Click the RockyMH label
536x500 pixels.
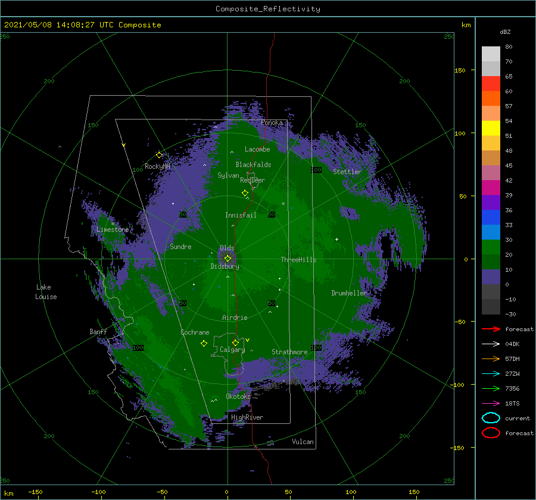pos(158,166)
